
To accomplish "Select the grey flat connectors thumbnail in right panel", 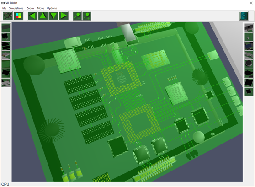I will (x=249, y=55).
